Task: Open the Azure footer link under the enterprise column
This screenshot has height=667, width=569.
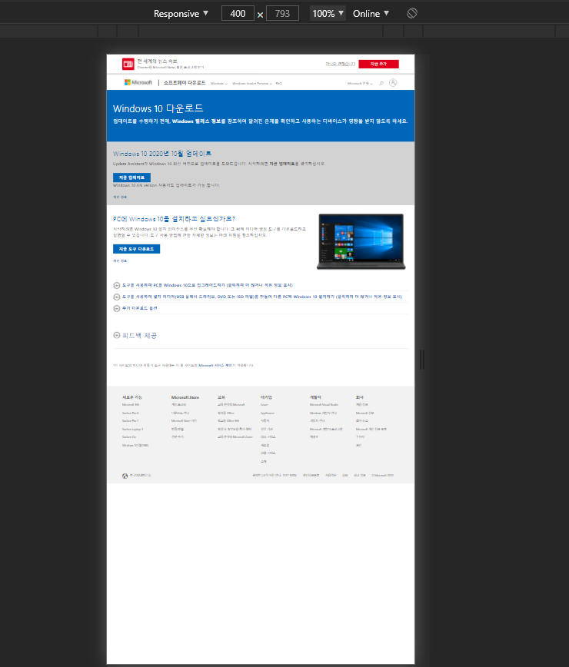Action: coord(265,404)
